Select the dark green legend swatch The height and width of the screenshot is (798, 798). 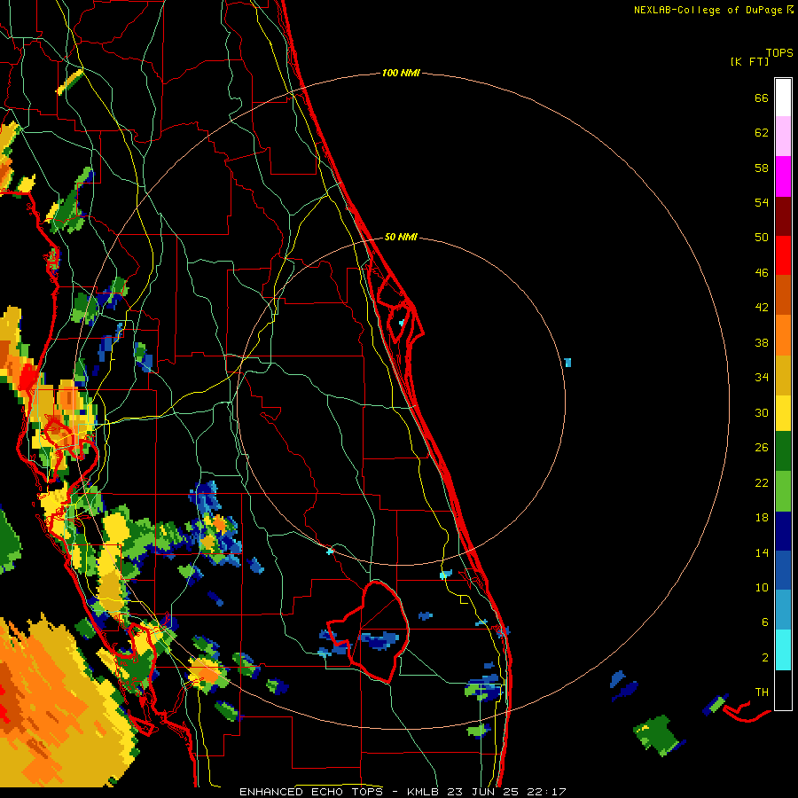783,451
